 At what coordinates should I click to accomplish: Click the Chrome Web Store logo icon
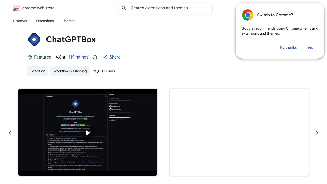16,8
